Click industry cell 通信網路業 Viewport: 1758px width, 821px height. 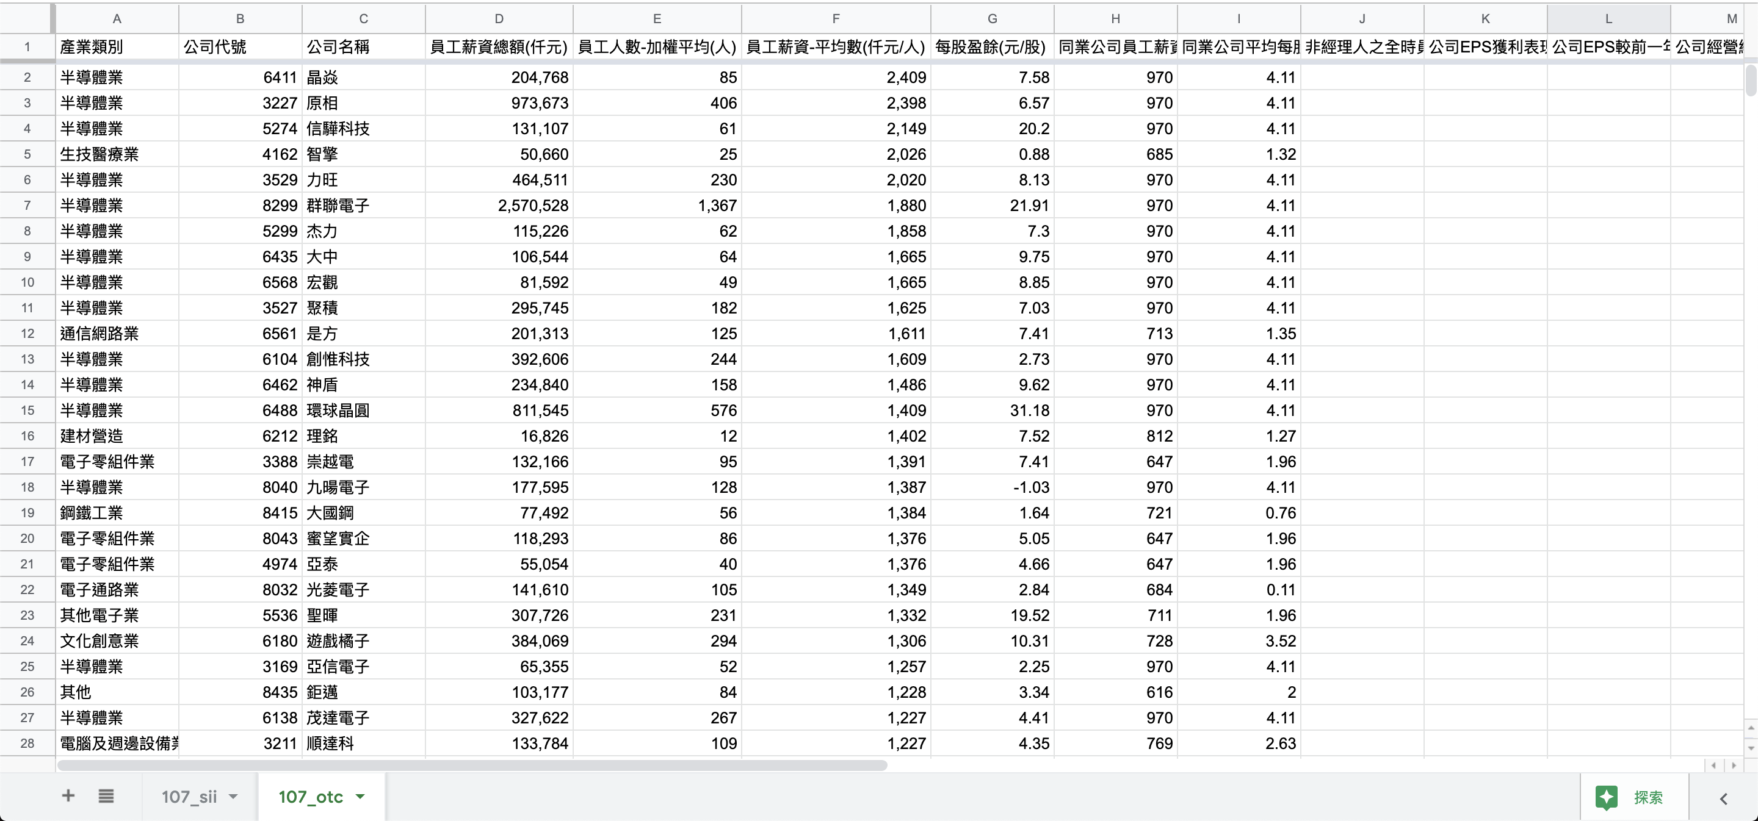pyautogui.click(x=117, y=334)
